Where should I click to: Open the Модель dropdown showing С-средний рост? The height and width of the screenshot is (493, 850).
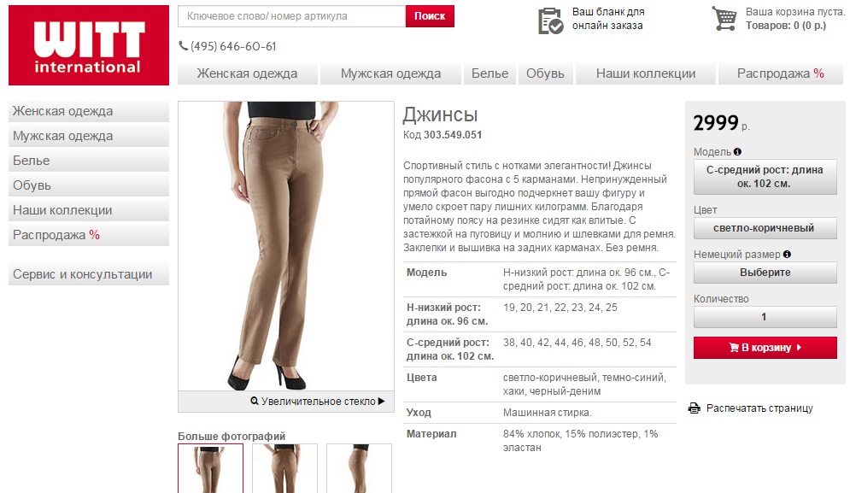click(765, 177)
